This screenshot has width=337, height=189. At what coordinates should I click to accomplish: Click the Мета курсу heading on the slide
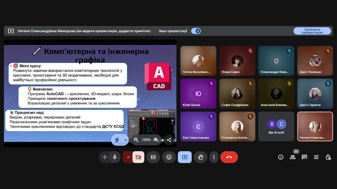[x=30, y=66]
